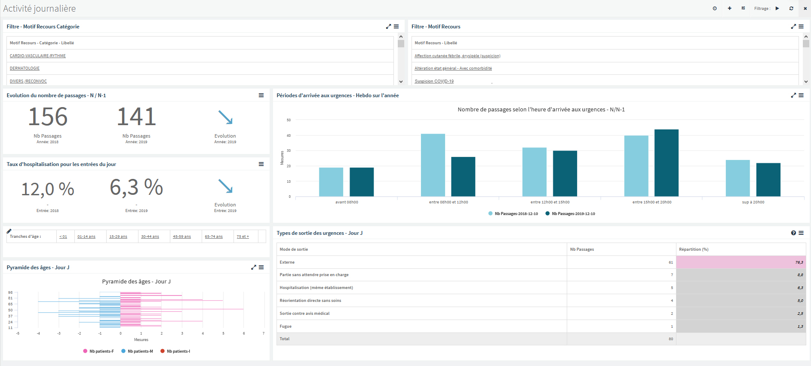Start filtering with the Filtrage play icon

777,9
